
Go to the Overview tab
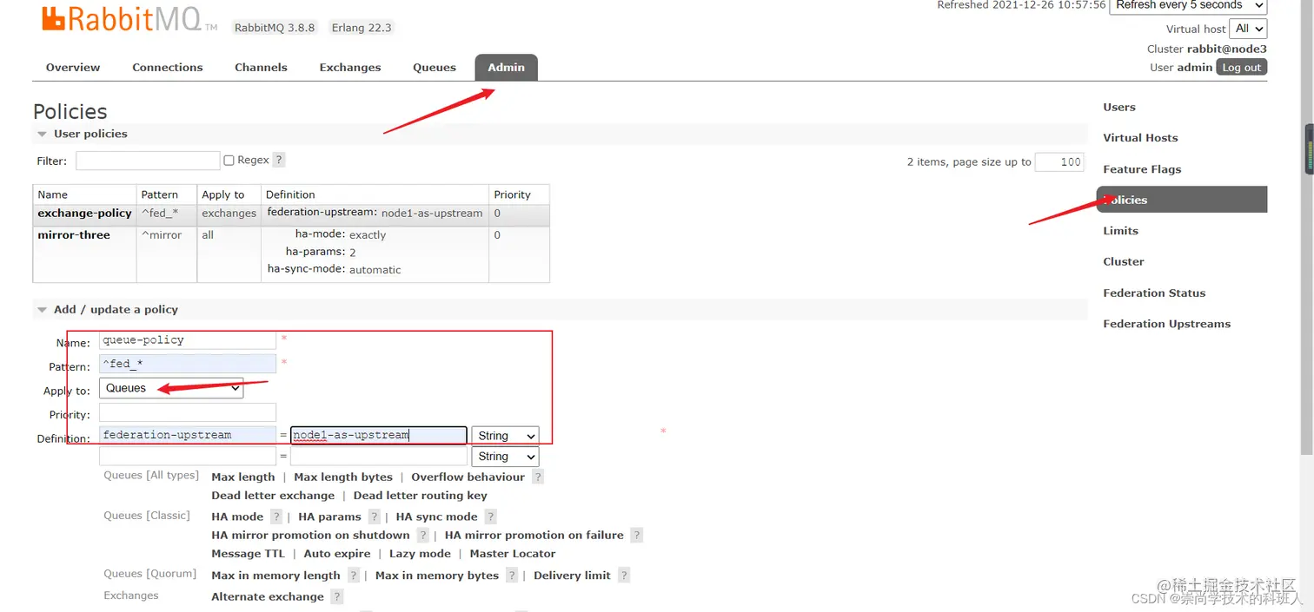[x=73, y=67]
